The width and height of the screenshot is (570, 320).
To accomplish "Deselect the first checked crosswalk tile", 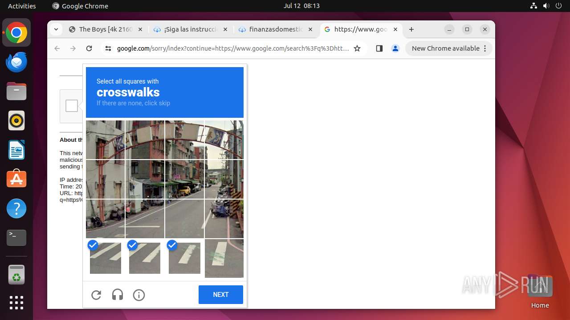I will tap(106, 258).
